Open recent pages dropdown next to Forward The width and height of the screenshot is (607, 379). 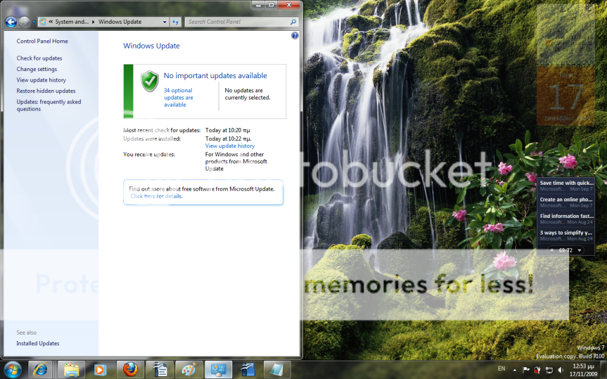tap(33, 22)
